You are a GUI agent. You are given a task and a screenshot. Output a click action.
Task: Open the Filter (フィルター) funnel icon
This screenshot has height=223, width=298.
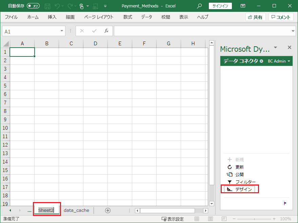(230, 182)
